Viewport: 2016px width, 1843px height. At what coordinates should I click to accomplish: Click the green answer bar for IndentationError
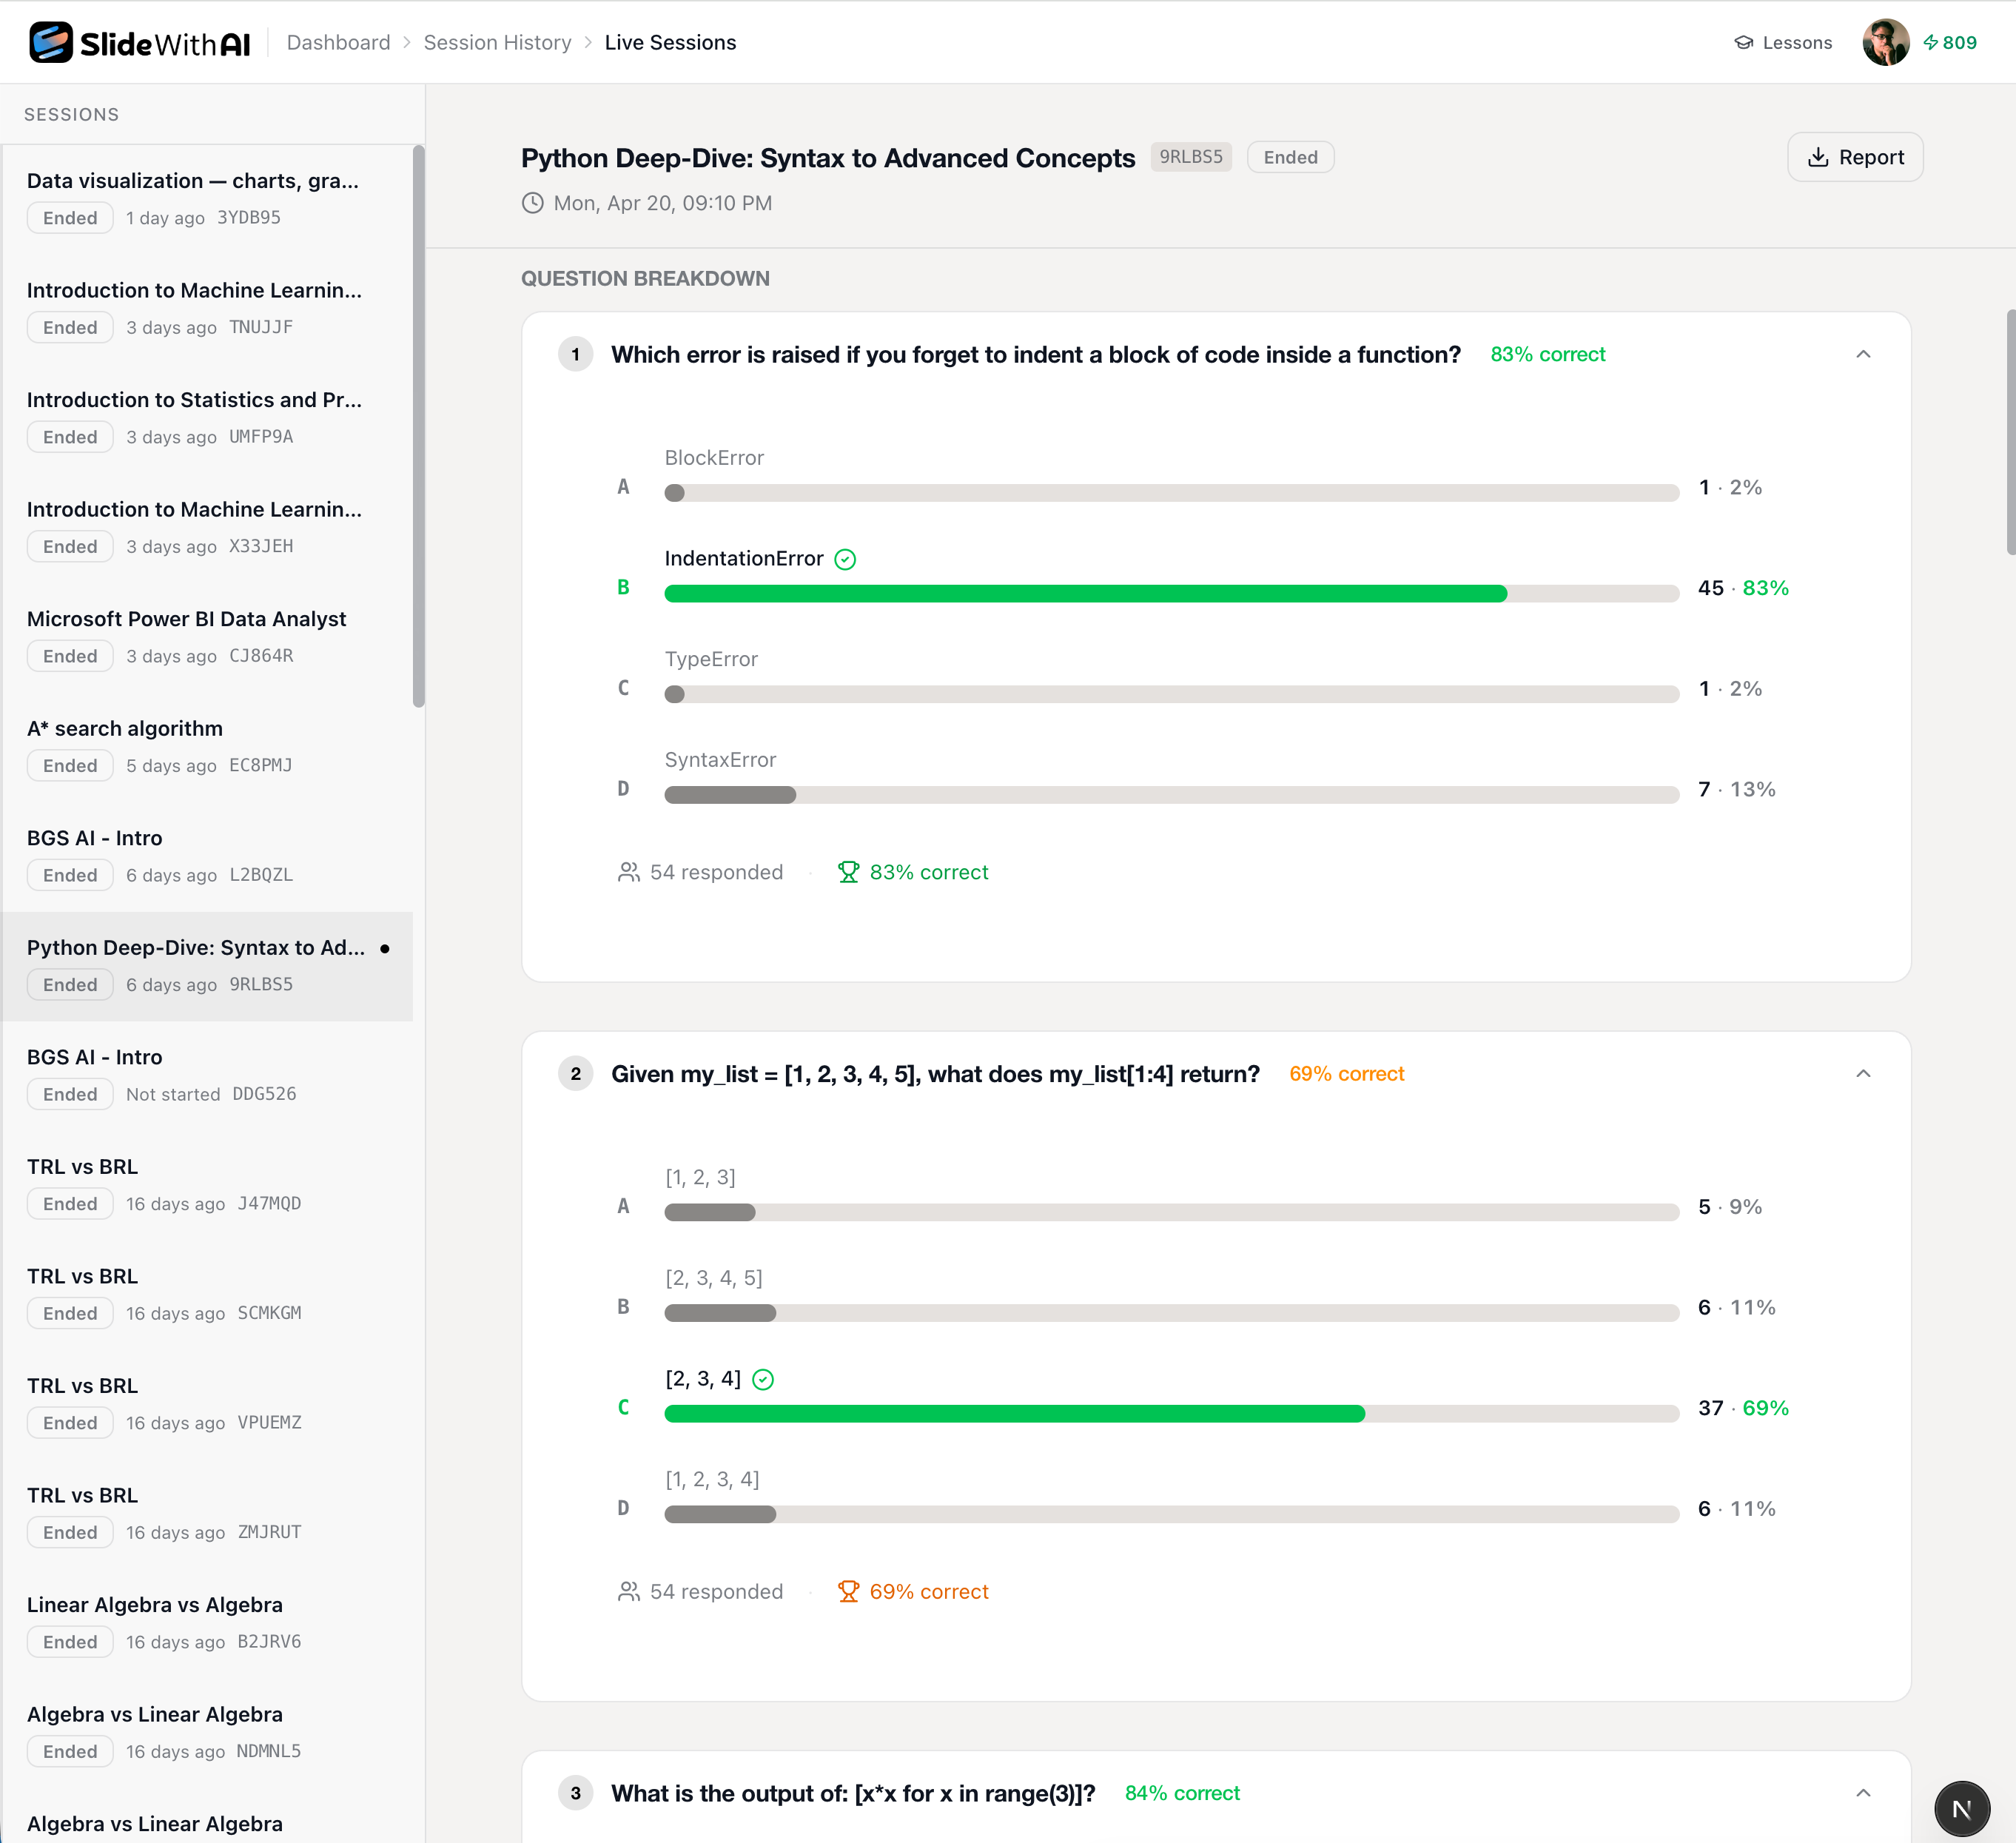click(1085, 592)
